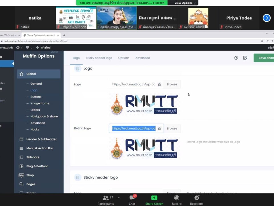Click the Header & Subheader icon
Screen dimensions: 274x206
(x=21, y=139)
